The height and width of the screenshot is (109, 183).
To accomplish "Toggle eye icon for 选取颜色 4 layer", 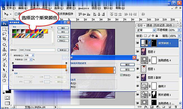I will pos(138,60).
